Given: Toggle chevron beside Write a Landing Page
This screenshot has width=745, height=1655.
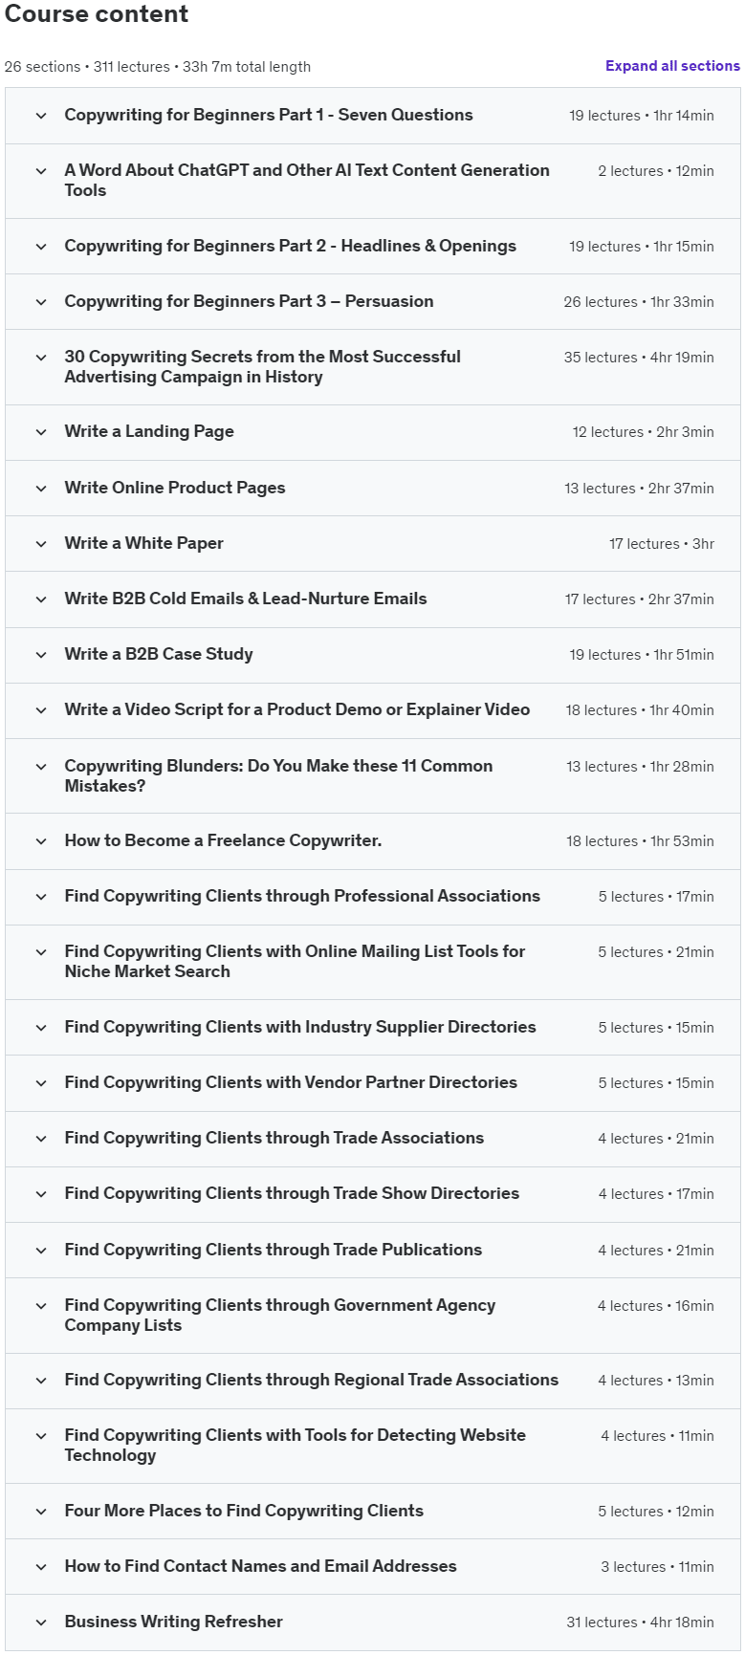Looking at the screenshot, I should click(x=41, y=432).
